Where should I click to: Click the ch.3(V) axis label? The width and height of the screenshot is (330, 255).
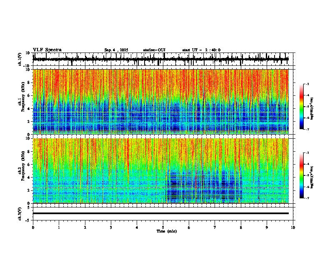[20, 214]
